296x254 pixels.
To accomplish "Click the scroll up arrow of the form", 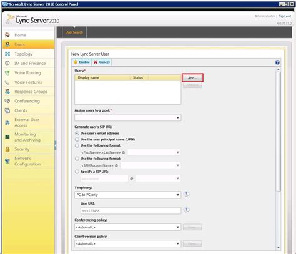I will (x=279, y=69).
